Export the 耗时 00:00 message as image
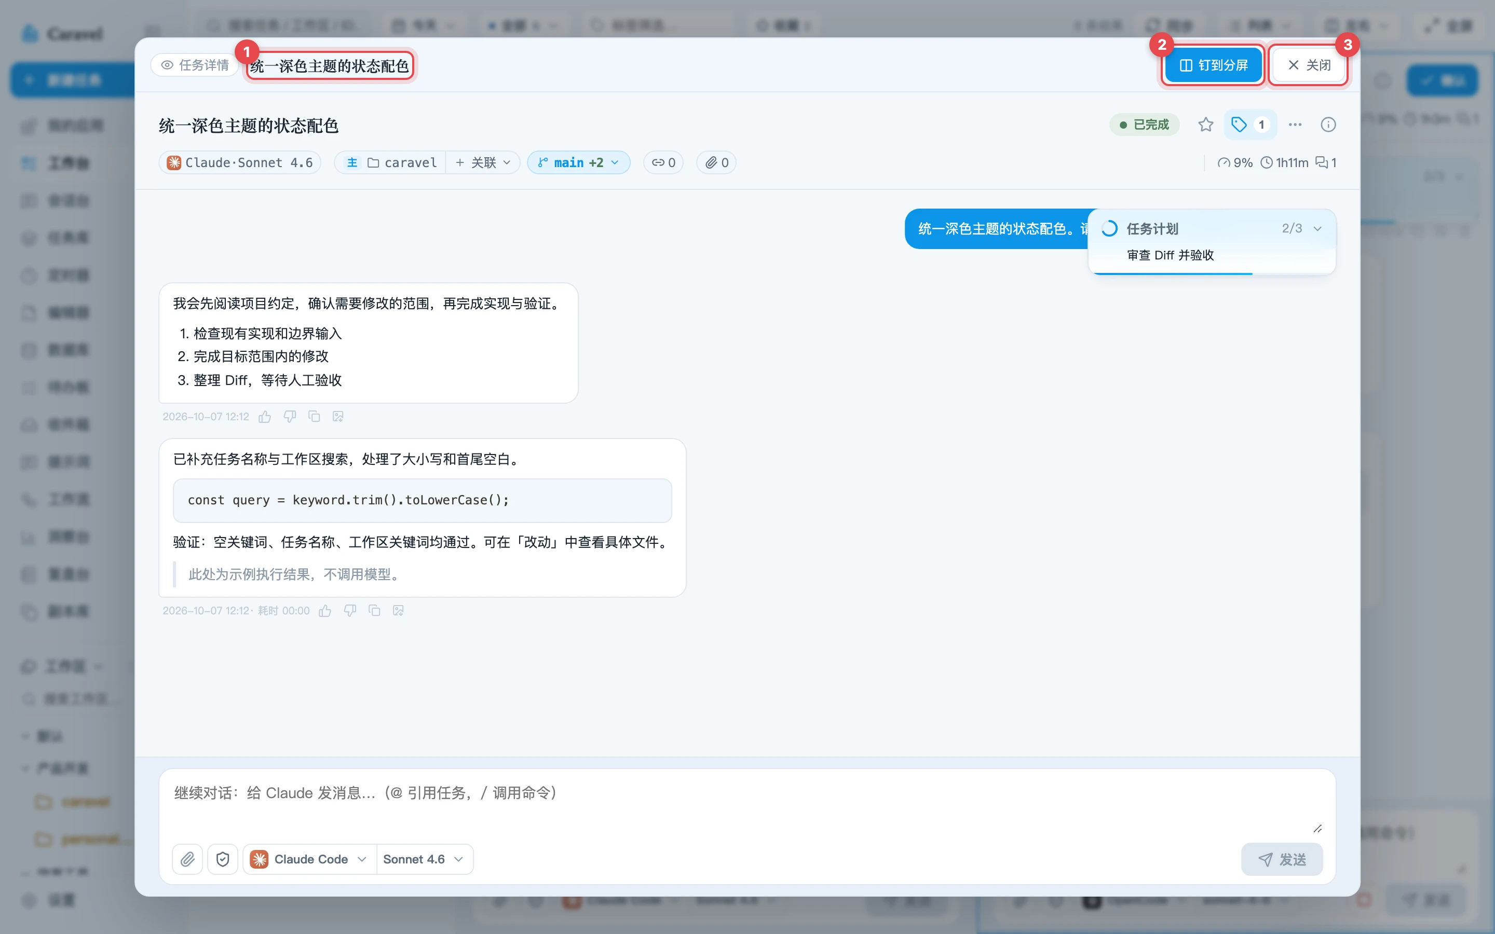Viewport: 1495px width, 934px height. tap(399, 611)
